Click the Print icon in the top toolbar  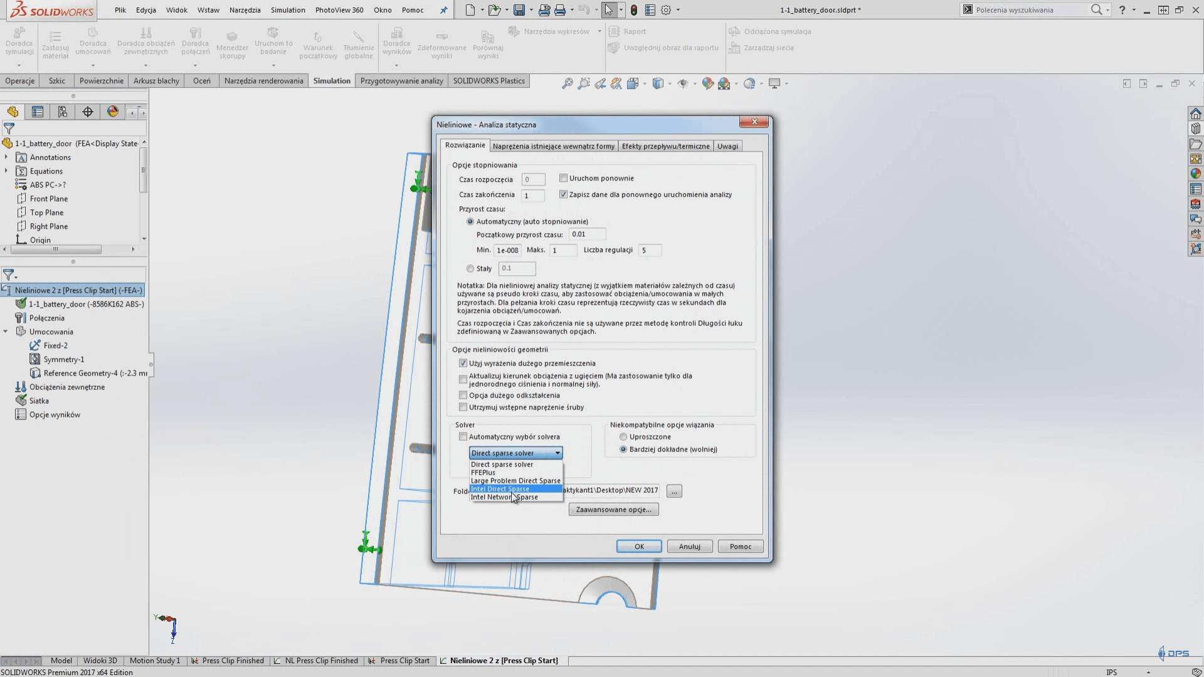(560, 10)
